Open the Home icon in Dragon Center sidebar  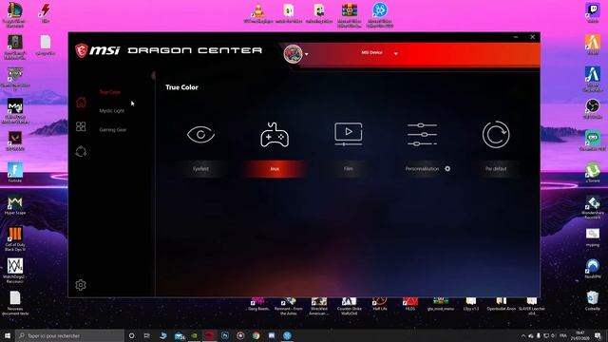point(81,103)
